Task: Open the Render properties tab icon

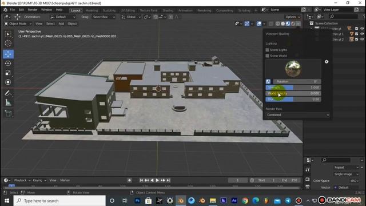Action: [308, 179]
